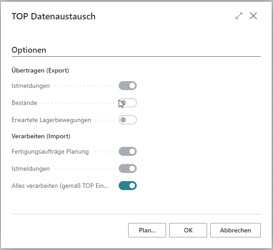Click the Istmeldungen label text in the Export group
Viewport: 273px width, 250px height.
31,86
